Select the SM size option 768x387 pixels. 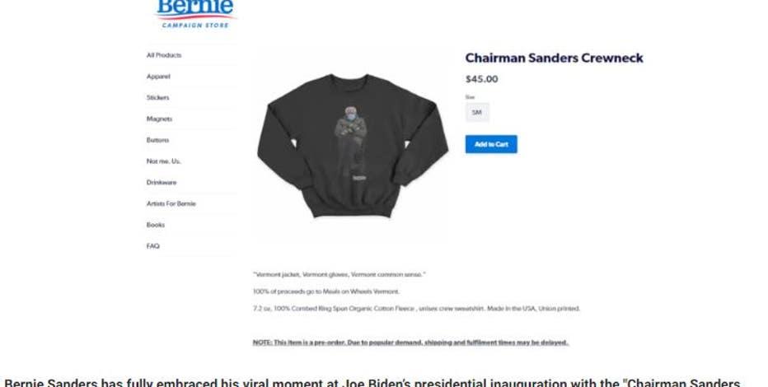(x=477, y=113)
